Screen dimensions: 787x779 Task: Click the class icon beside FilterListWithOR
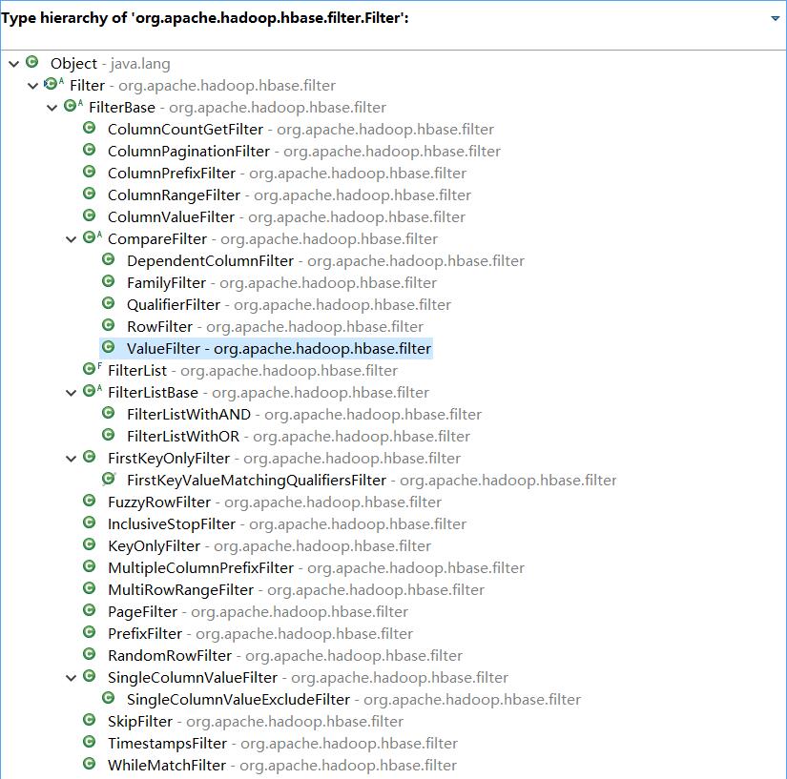(x=109, y=435)
